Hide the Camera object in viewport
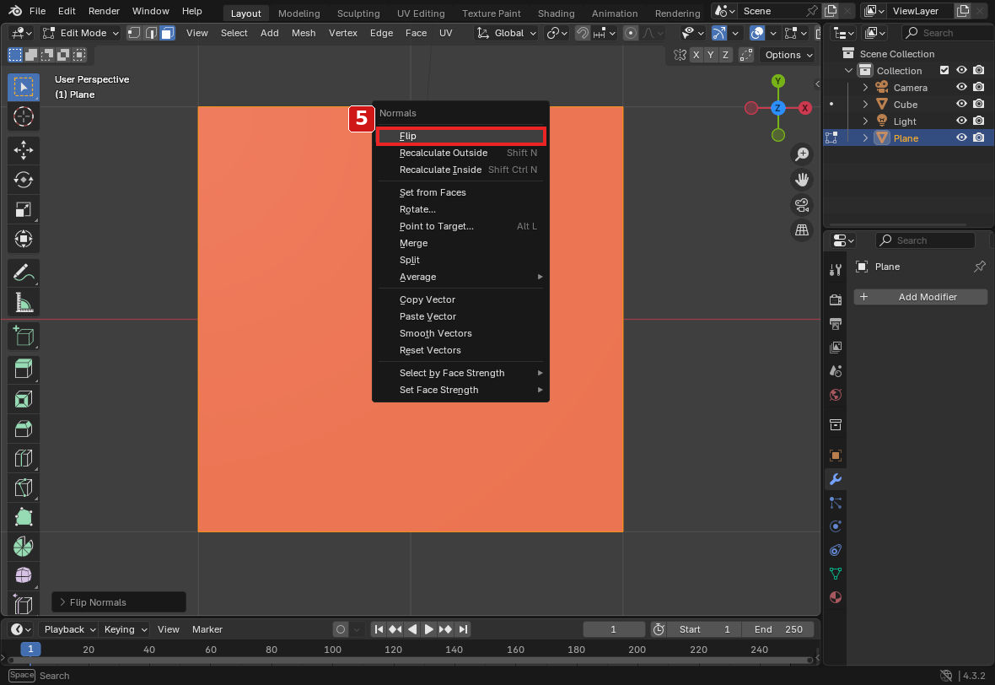The width and height of the screenshot is (995, 685). [961, 88]
